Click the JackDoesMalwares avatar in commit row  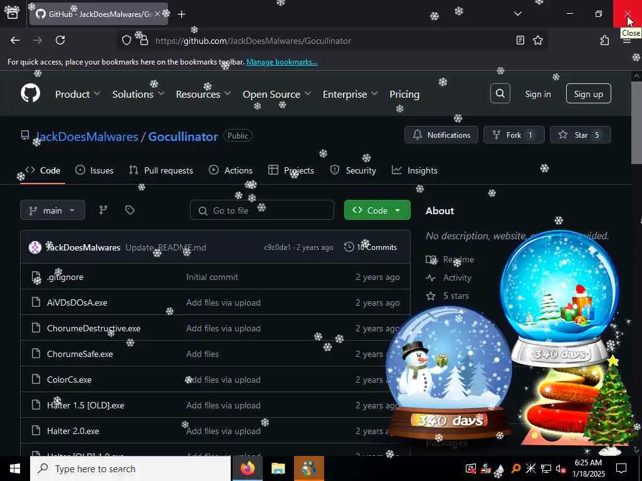35,247
